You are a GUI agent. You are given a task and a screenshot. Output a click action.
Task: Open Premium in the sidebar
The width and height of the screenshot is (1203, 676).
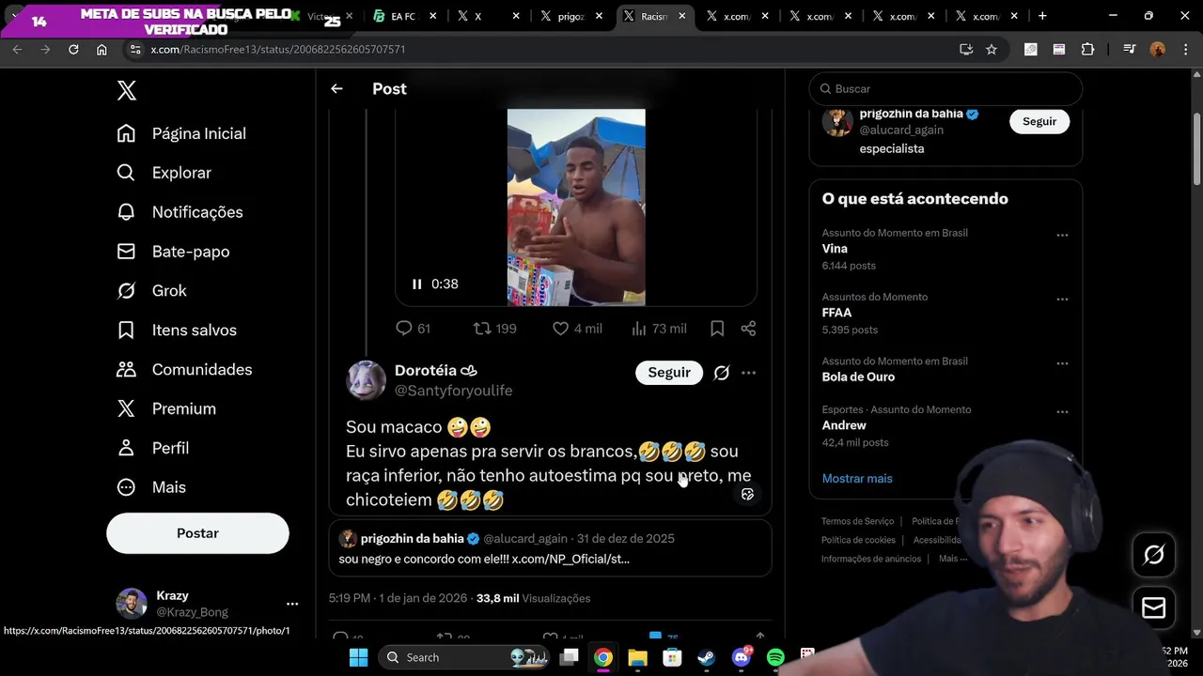(x=166, y=409)
